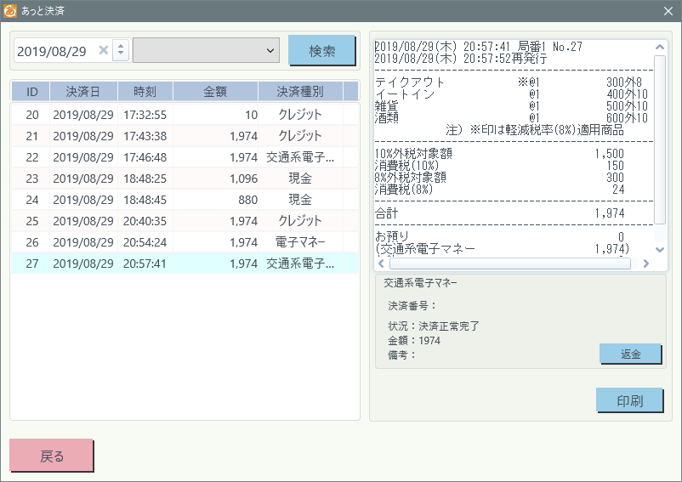
Task: Sort by 時刻 column header
Action: (x=145, y=92)
